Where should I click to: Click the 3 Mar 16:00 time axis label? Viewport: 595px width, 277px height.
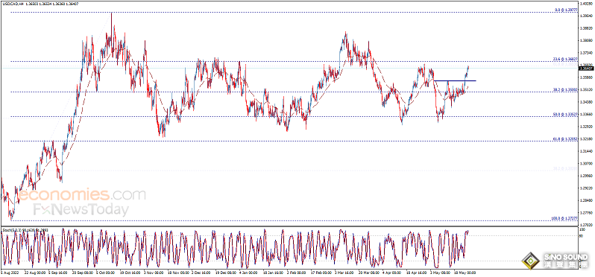pos(344,272)
